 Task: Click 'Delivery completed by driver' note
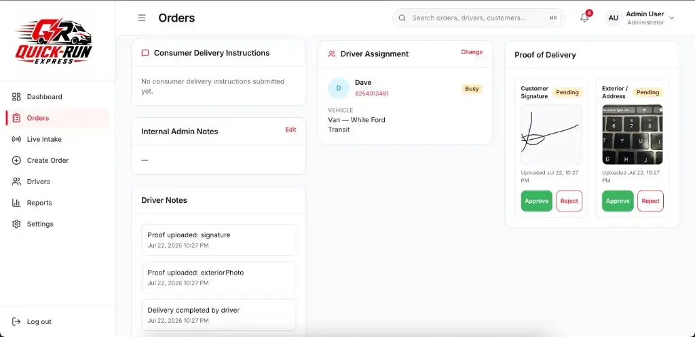point(219,315)
